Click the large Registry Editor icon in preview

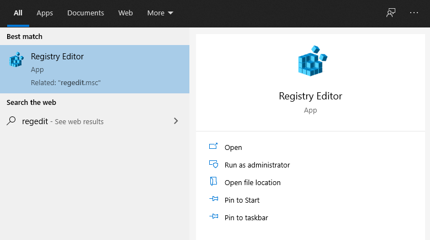click(312, 61)
